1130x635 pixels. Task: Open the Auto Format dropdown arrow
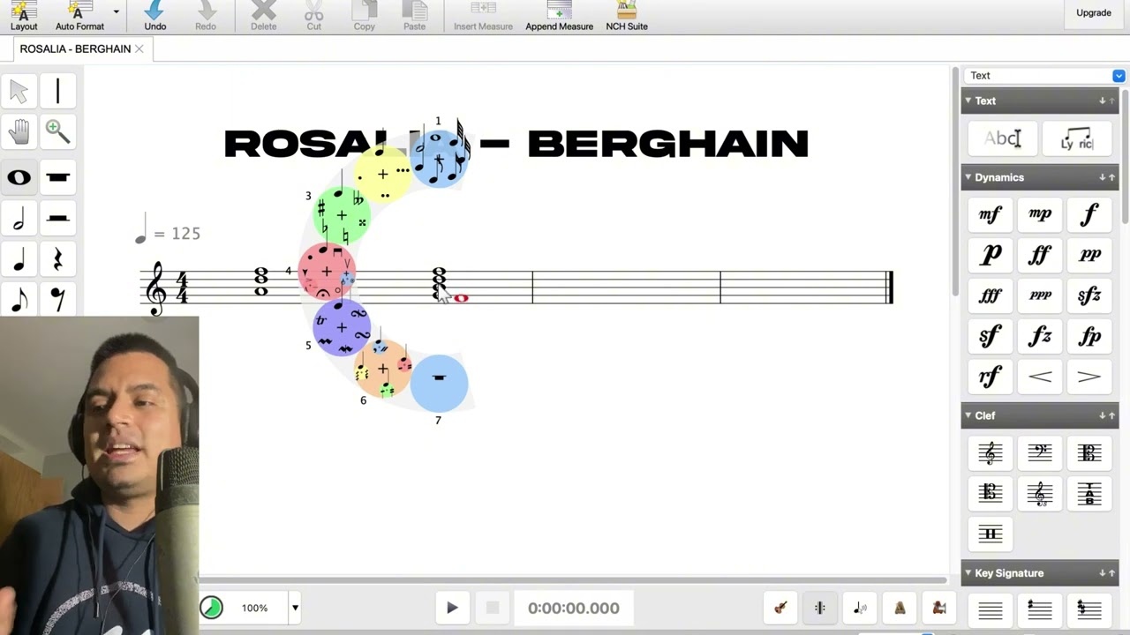(116, 12)
